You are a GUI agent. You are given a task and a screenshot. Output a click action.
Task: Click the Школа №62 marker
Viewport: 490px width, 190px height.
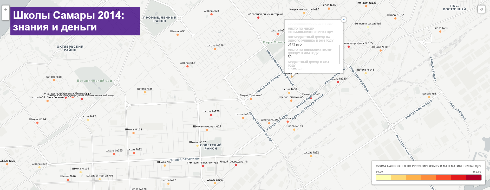(x=311, y=156)
